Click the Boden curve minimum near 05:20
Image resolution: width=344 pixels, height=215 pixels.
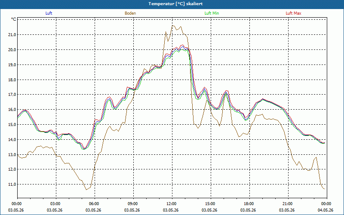click(86, 190)
